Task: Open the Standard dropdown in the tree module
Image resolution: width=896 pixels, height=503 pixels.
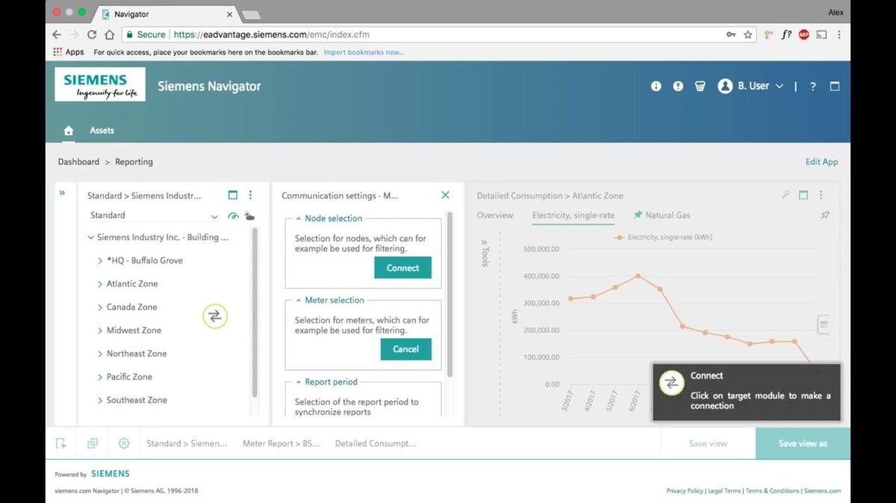Action: tap(153, 216)
